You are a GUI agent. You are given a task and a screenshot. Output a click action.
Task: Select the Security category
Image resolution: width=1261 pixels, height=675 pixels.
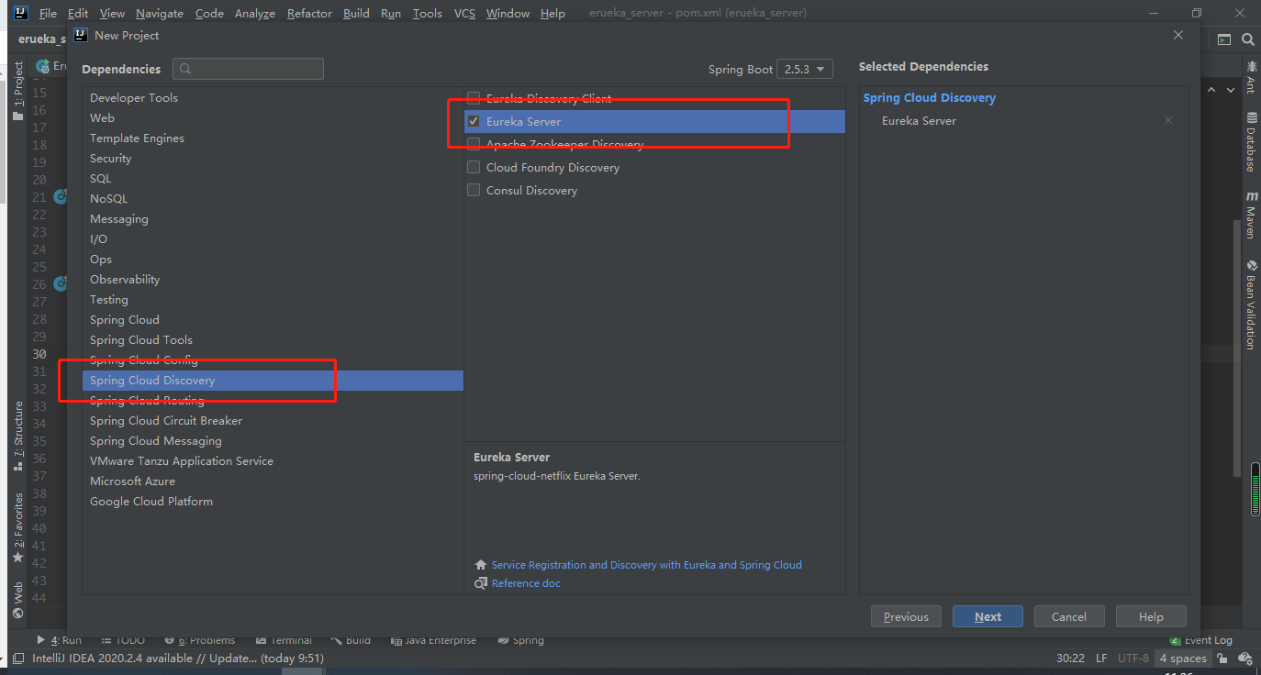click(x=273, y=158)
